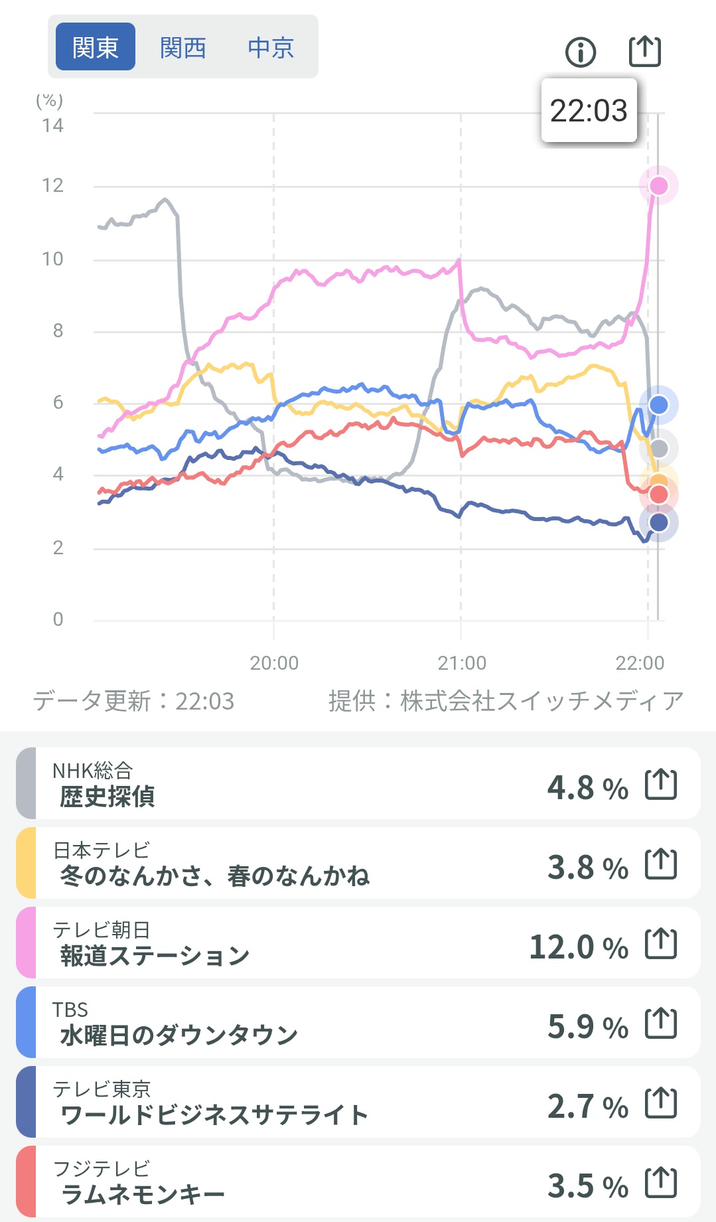Click the 22:03 time tooltip

tap(589, 110)
